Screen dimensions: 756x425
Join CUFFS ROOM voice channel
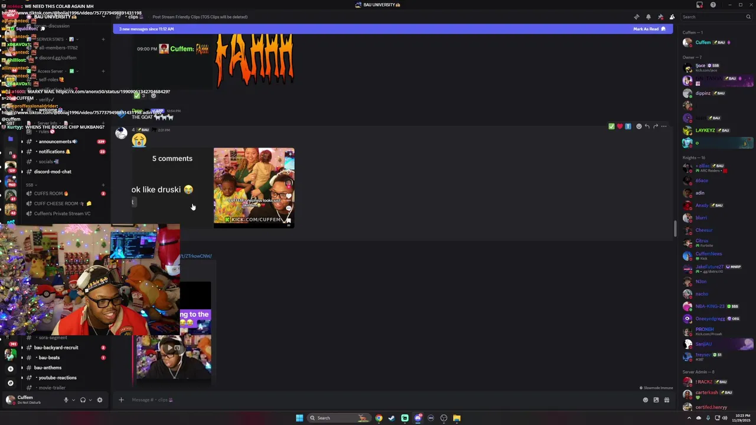click(50, 194)
